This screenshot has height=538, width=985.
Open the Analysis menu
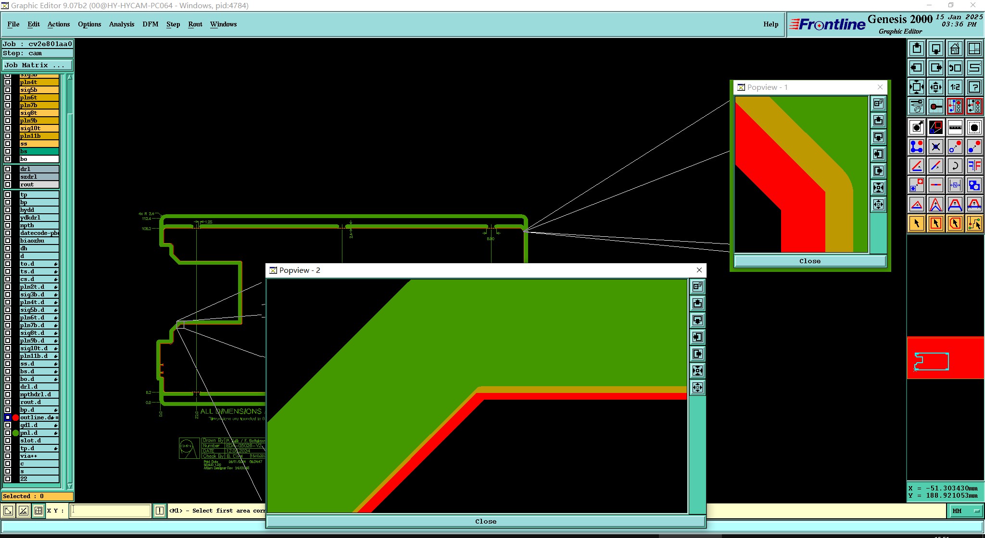(x=121, y=24)
